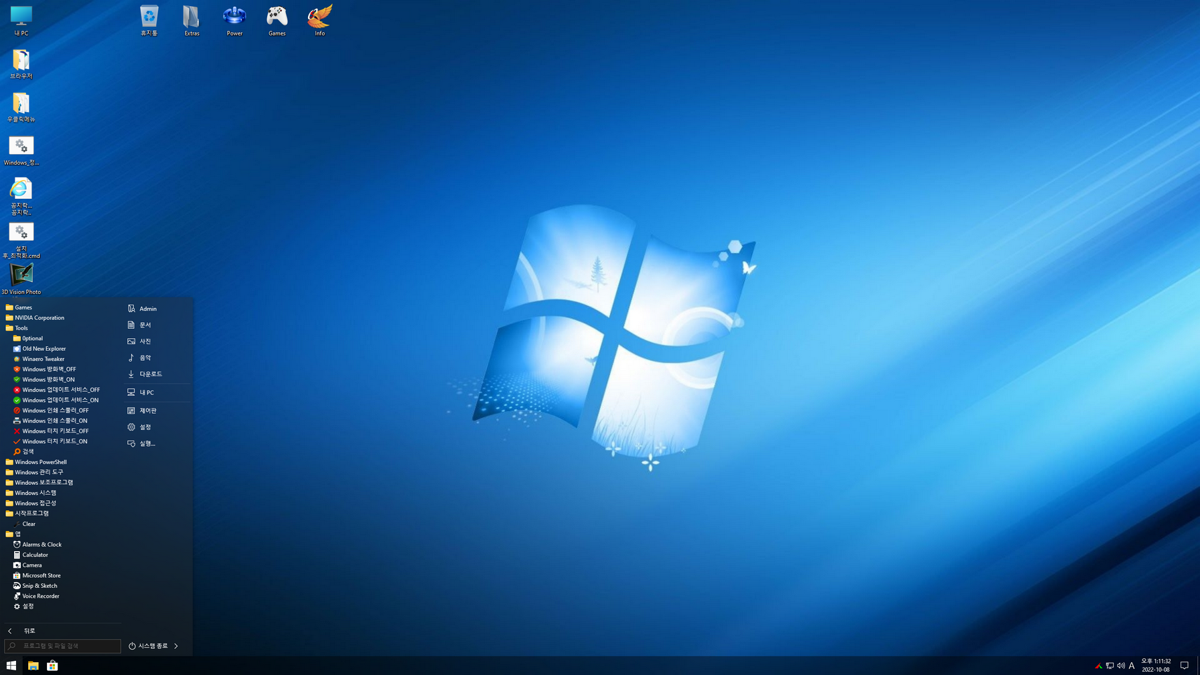This screenshot has height=675, width=1200.
Task: Click the network icon in system tray
Action: [1110, 666]
